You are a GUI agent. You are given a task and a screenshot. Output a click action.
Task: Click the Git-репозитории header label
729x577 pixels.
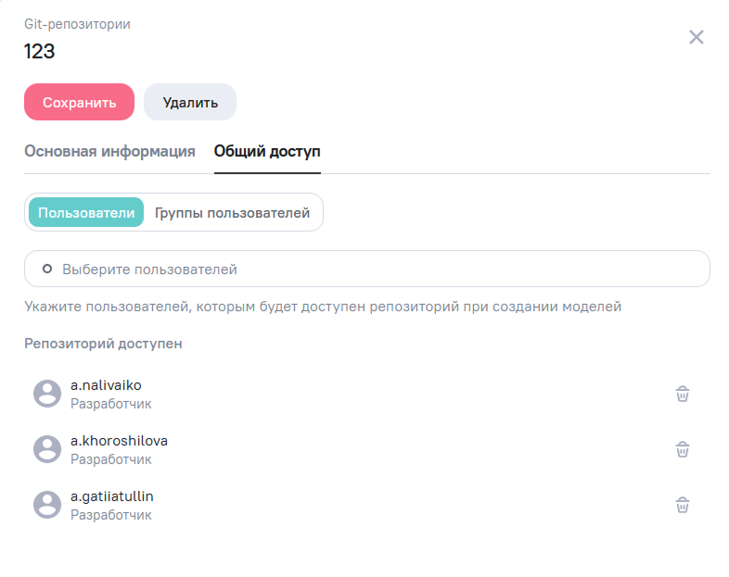coord(77,24)
